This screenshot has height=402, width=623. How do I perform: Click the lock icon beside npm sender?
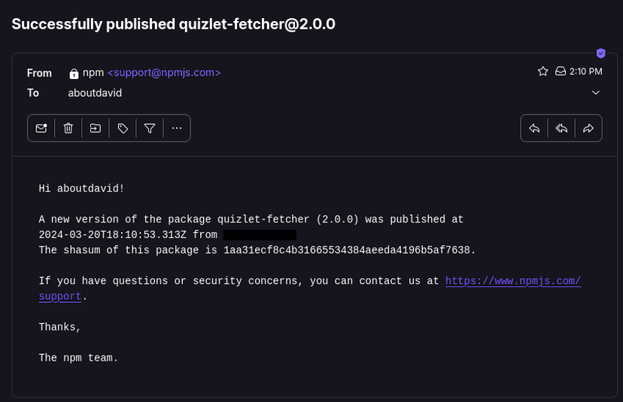[x=74, y=74]
